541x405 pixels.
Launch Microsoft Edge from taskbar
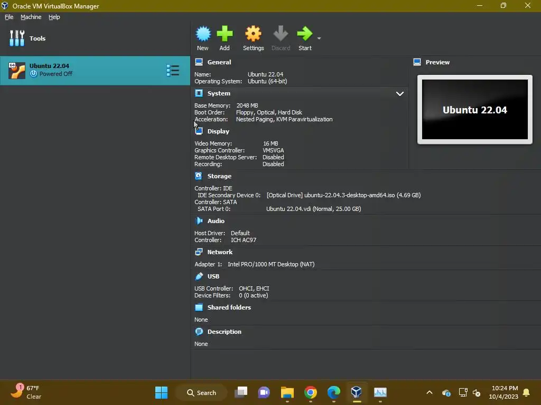tap(334, 392)
